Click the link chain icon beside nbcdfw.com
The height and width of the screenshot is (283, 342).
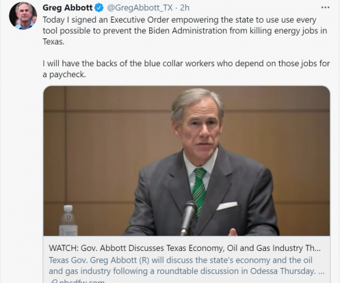[x=54, y=281]
